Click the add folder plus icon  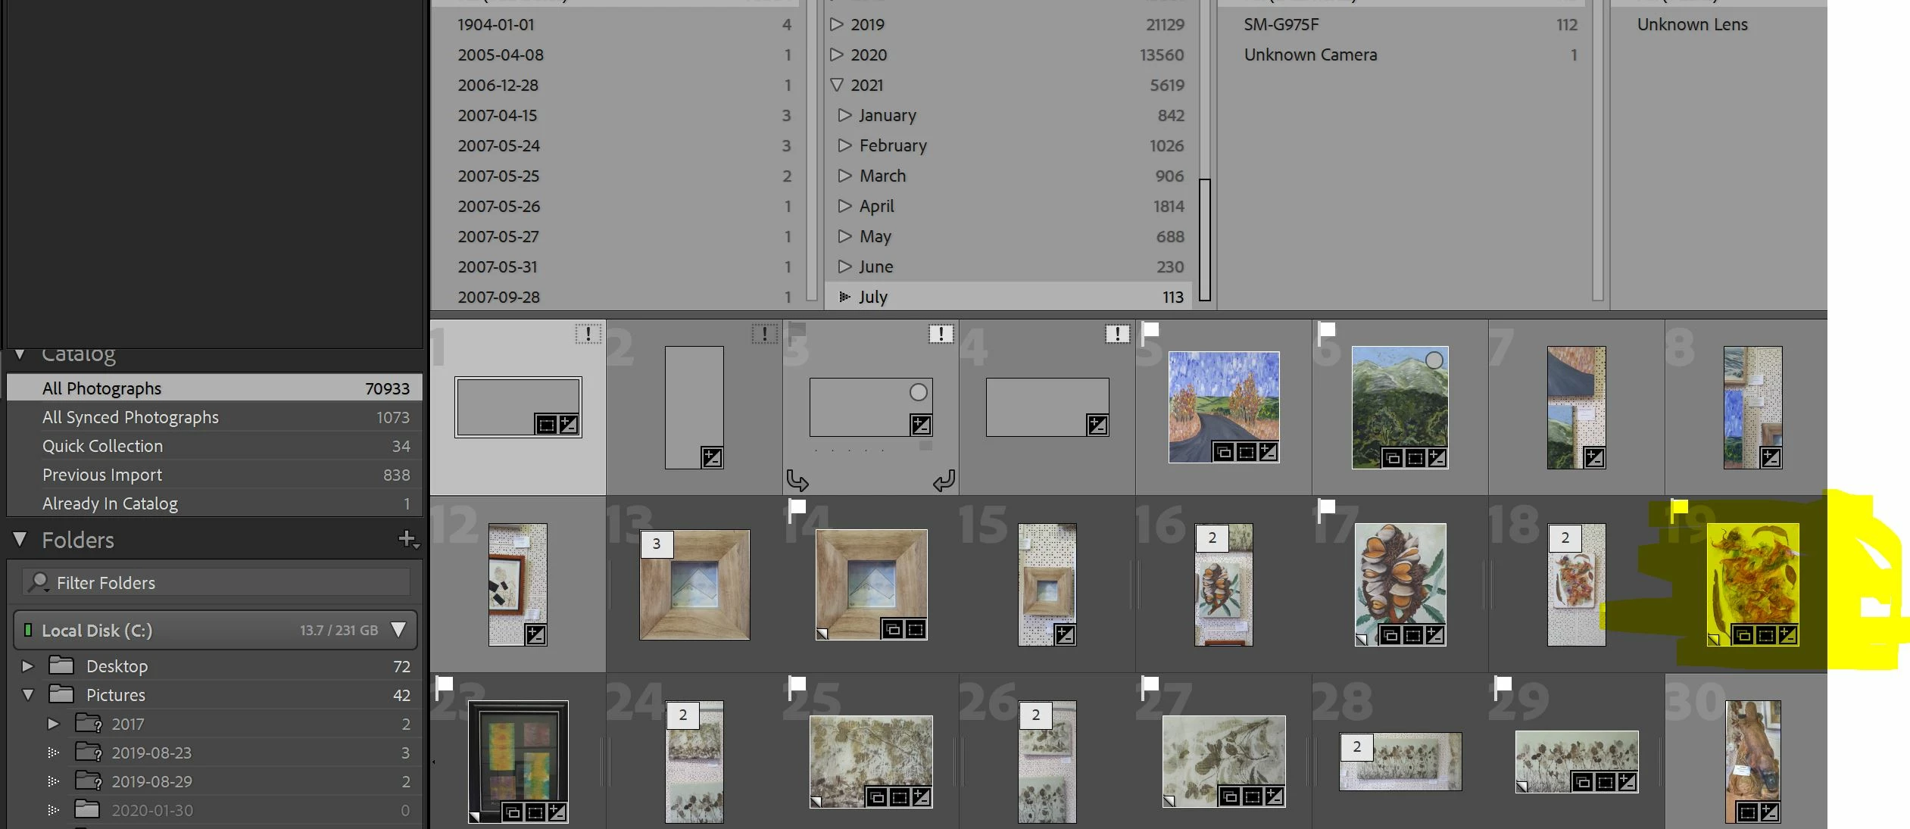(x=407, y=539)
